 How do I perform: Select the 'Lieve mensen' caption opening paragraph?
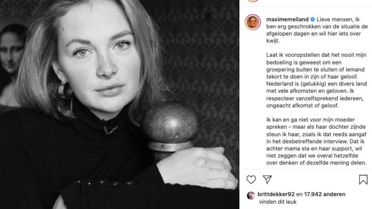pos(317,30)
